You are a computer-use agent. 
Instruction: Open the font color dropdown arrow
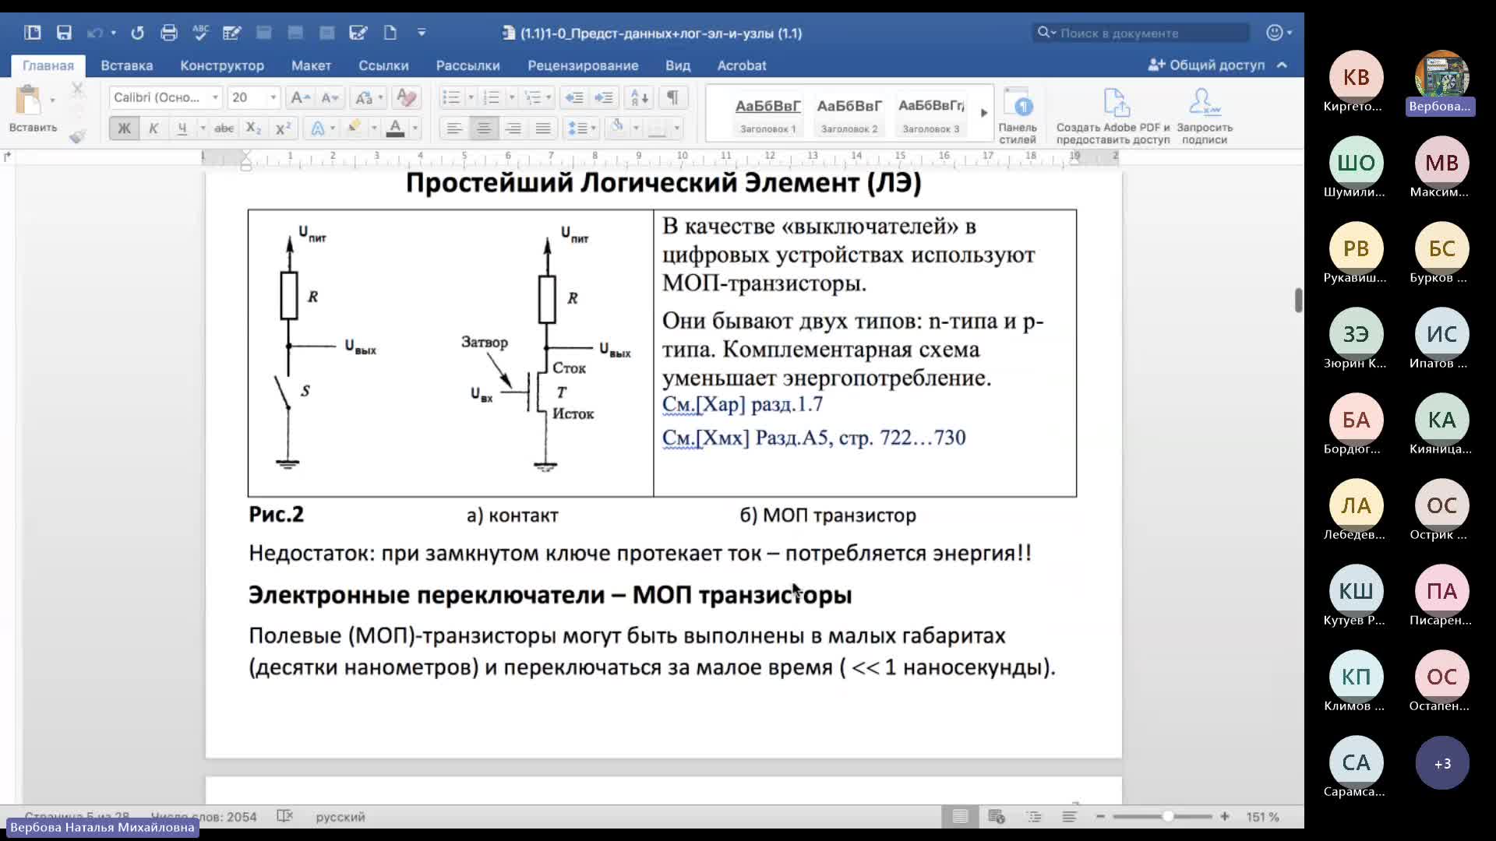(415, 128)
